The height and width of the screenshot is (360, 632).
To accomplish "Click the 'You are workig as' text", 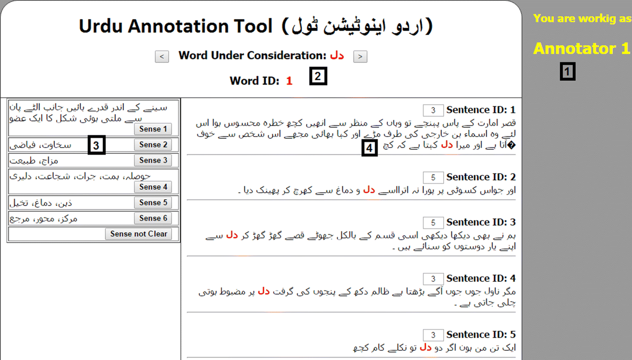I will [x=582, y=19].
